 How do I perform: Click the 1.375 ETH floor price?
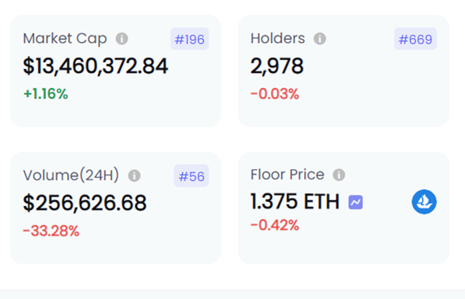295,201
